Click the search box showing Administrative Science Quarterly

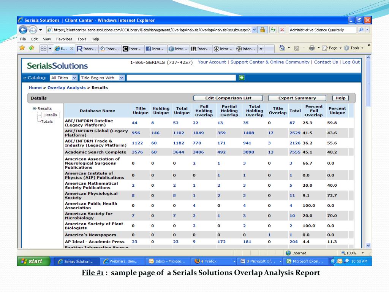point(323,30)
